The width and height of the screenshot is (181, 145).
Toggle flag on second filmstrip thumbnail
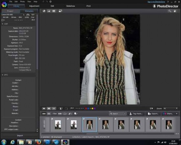click(68, 119)
